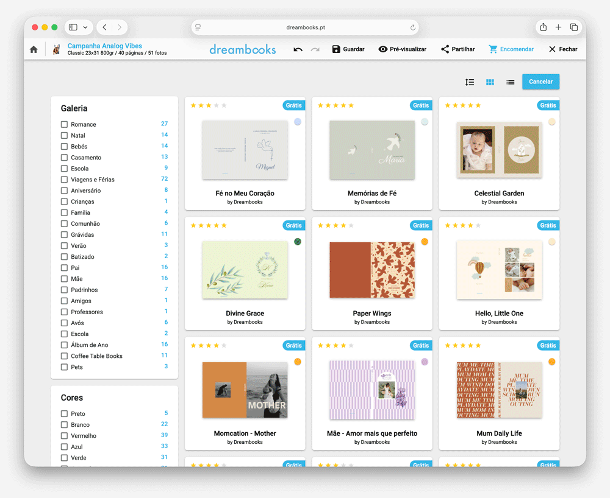Close the editor with Fechar
The image size is (610, 498).
[563, 49]
